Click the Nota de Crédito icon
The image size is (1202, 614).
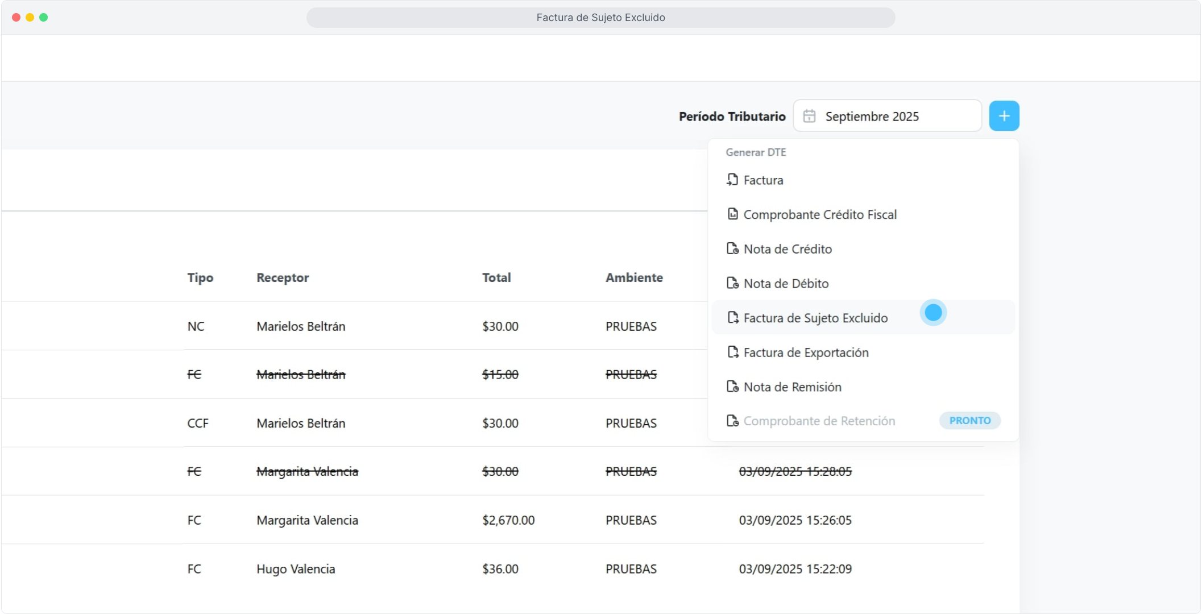732,248
